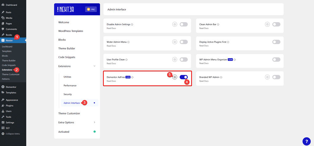This screenshot has width=314, height=146.
Task: Turn off the Elementor AdFree toggle
Action: coord(184,77)
